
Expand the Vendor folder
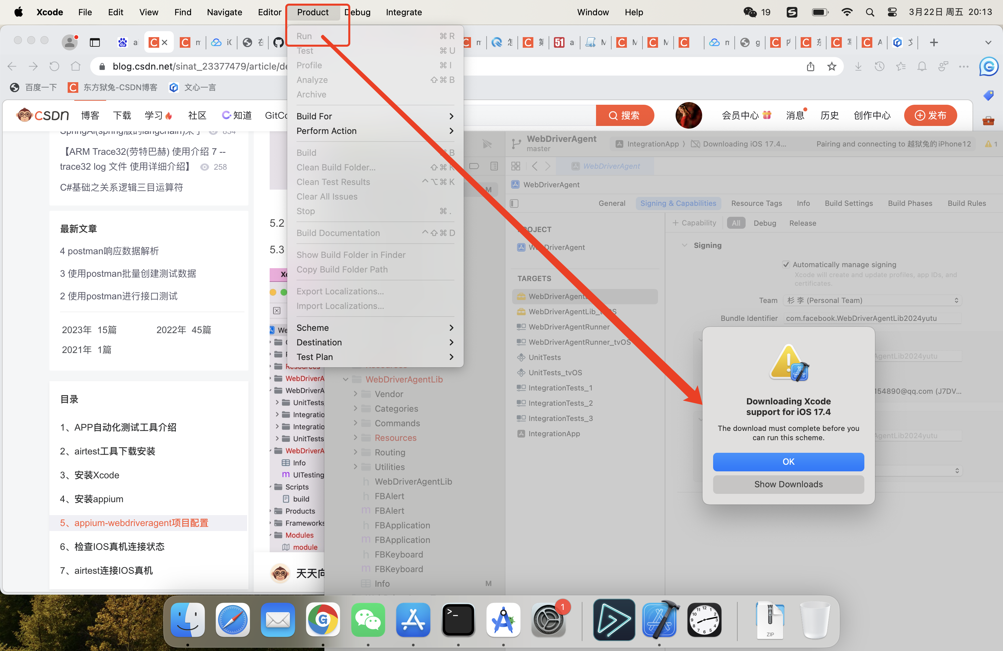[355, 394]
